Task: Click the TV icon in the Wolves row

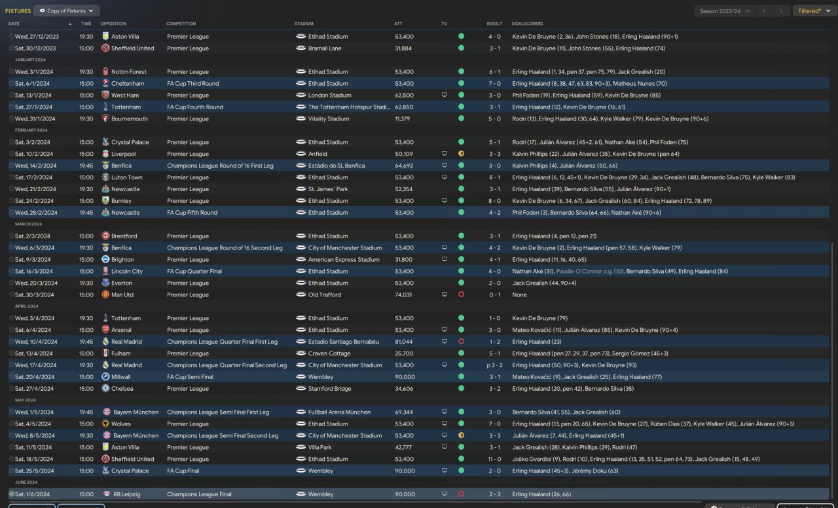Action: pyautogui.click(x=445, y=424)
